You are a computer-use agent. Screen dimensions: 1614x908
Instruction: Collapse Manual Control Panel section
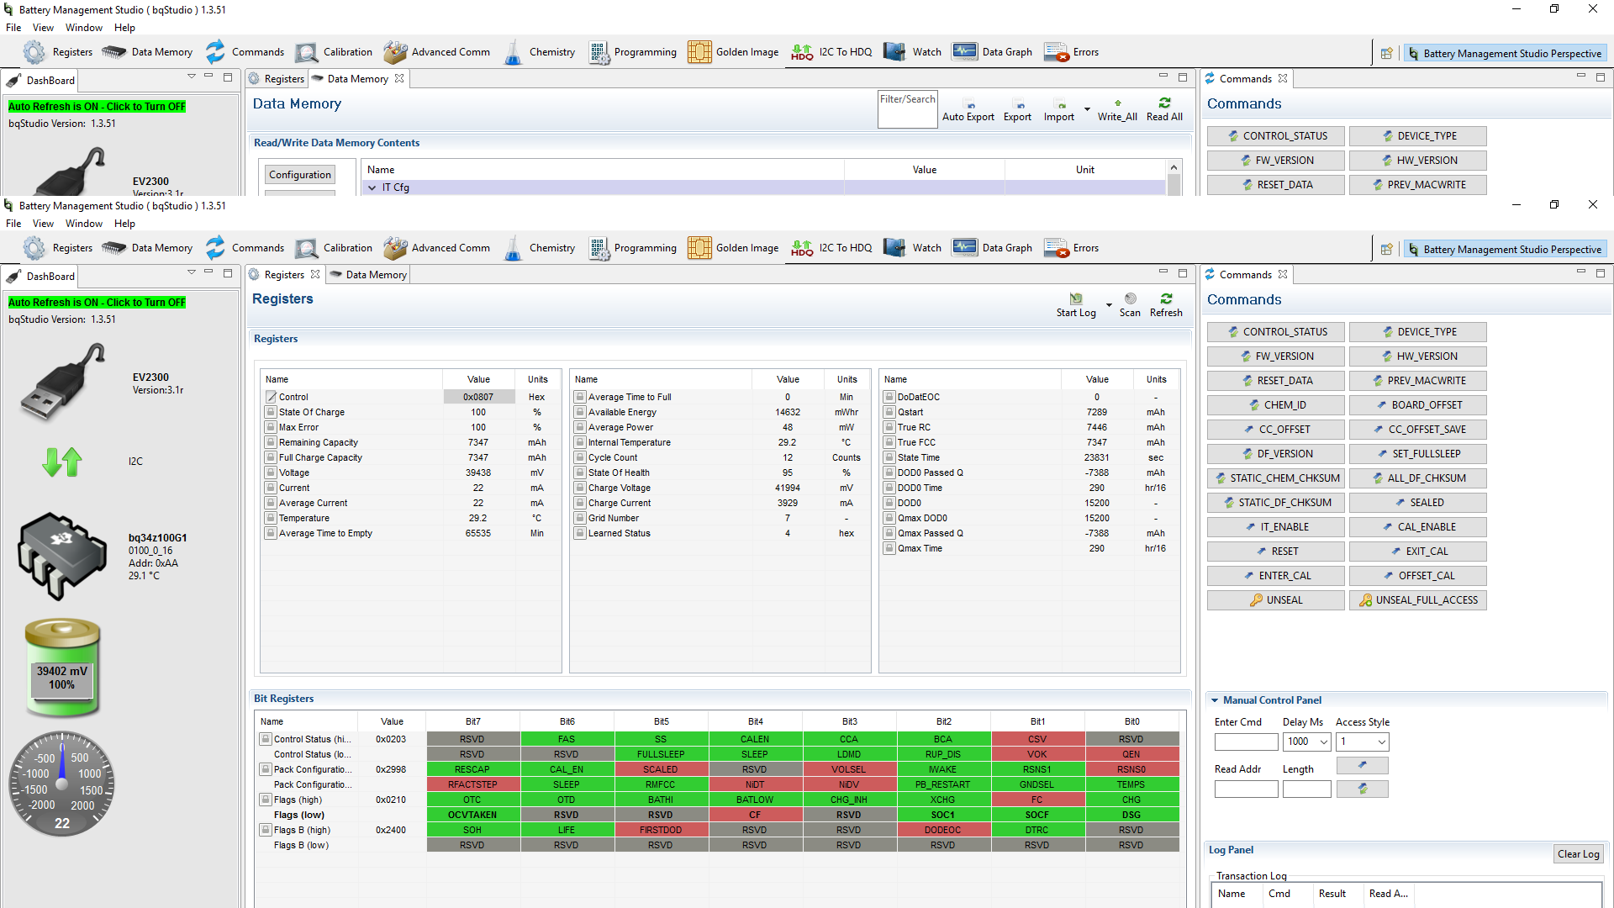click(x=1215, y=700)
